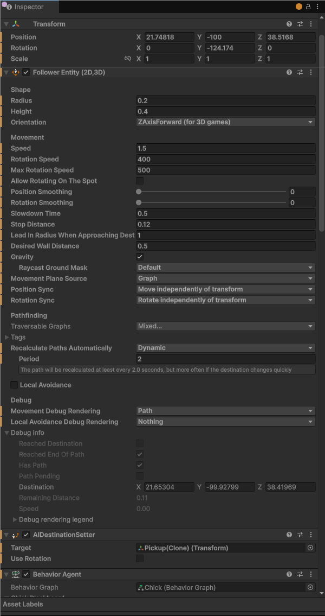Open Orientation dropdown ZAxisForward
The image size is (325, 616).
225,122
